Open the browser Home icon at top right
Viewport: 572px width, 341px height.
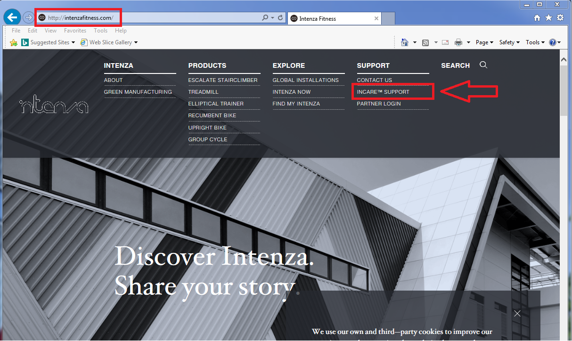[537, 18]
